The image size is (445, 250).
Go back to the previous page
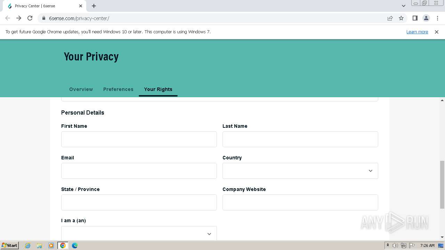[8, 18]
